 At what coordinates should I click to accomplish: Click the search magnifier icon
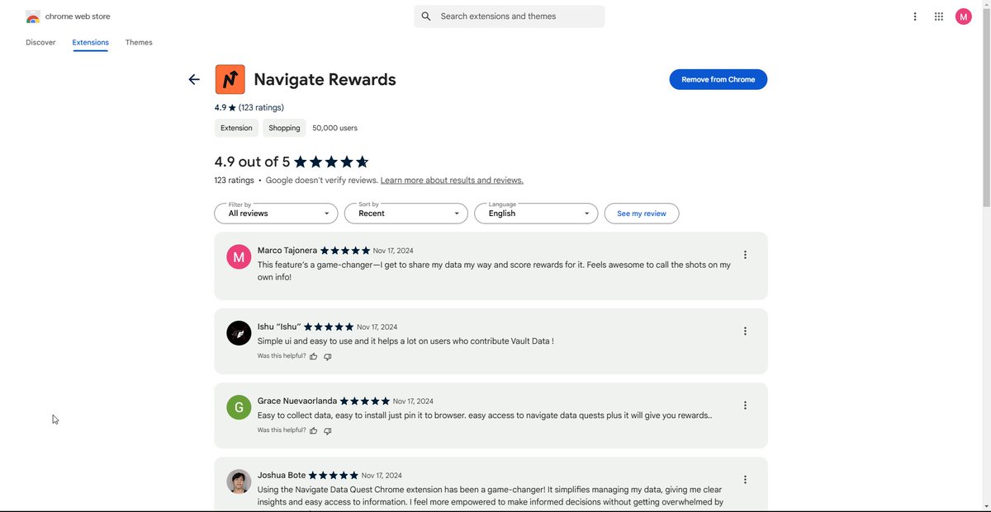coord(425,16)
